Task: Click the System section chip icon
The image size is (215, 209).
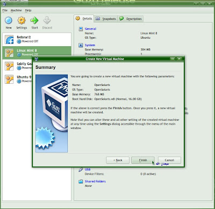Action: tap(81, 45)
